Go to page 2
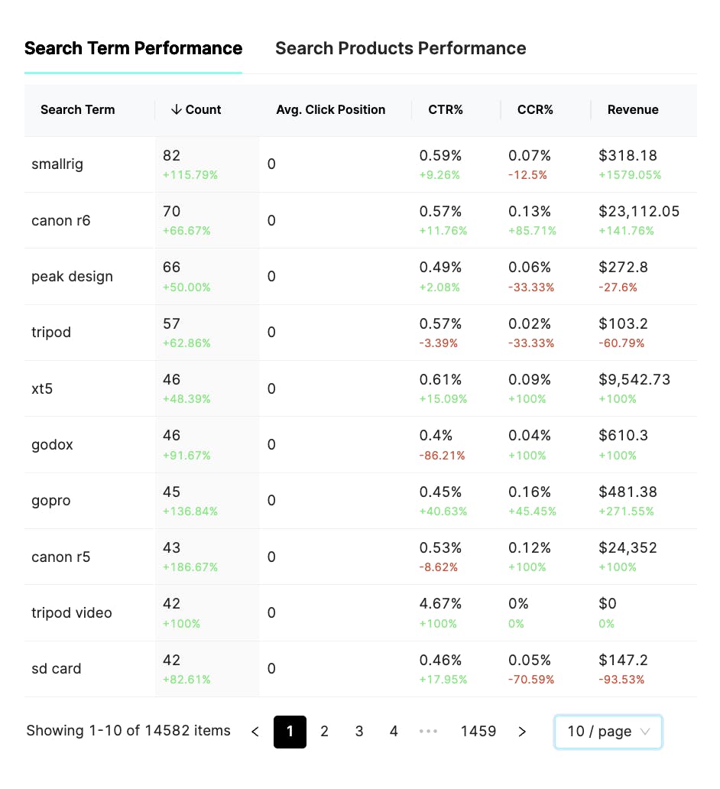 pos(324,732)
